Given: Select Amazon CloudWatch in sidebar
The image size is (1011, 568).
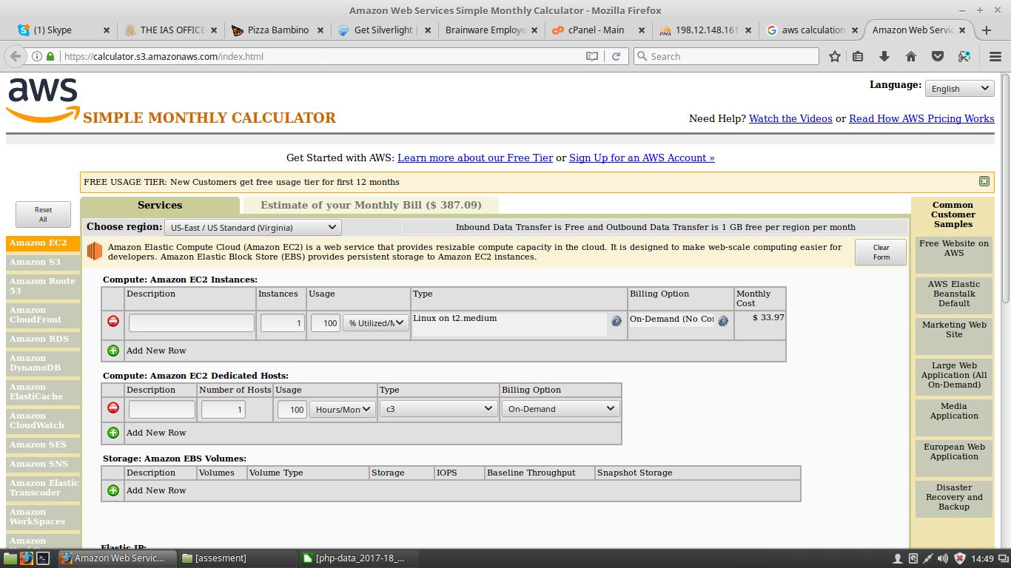Looking at the screenshot, I should click(43, 420).
